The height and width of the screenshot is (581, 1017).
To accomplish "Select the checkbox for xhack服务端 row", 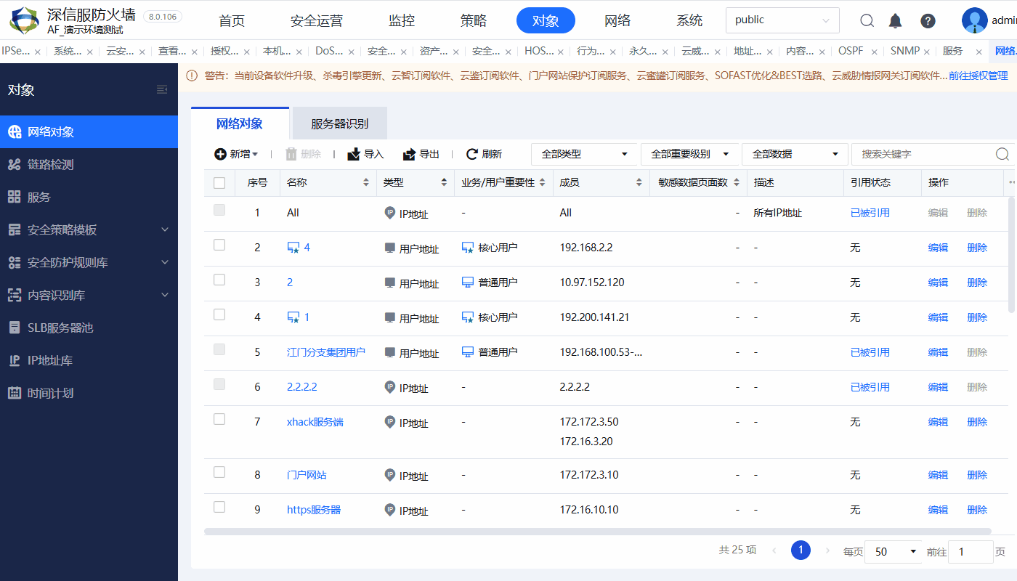I will (x=219, y=420).
